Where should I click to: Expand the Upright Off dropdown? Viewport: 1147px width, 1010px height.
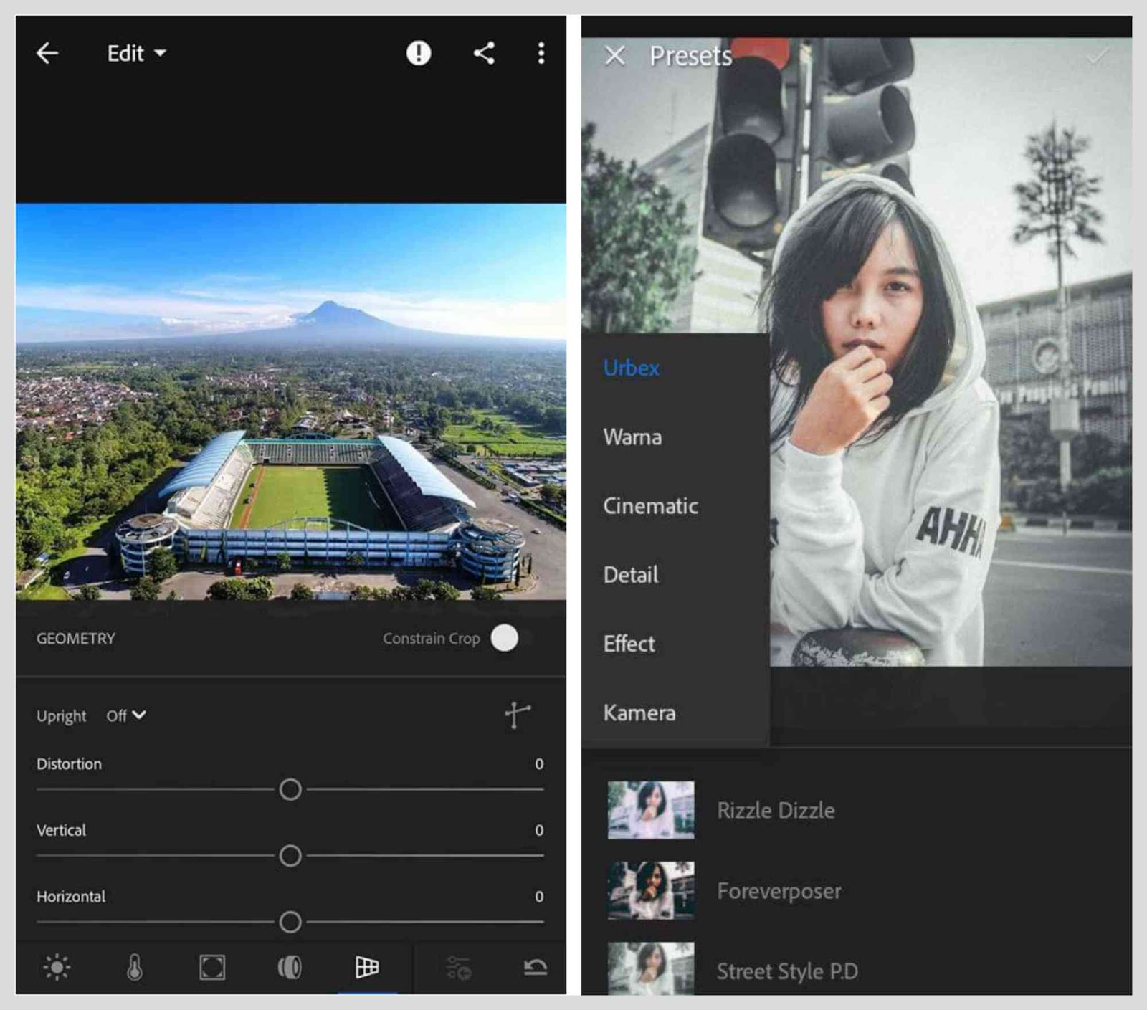[126, 715]
